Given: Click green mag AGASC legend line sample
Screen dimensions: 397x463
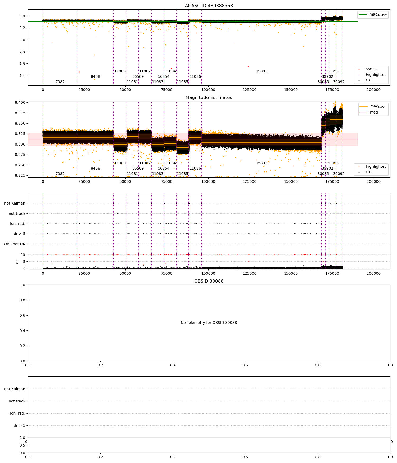Looking at the screenshot, I should (x=363, y=14).
